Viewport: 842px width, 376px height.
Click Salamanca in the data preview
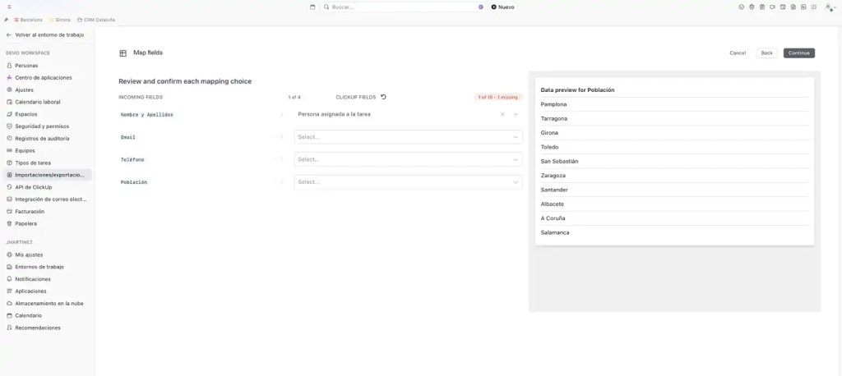(555, 232)
